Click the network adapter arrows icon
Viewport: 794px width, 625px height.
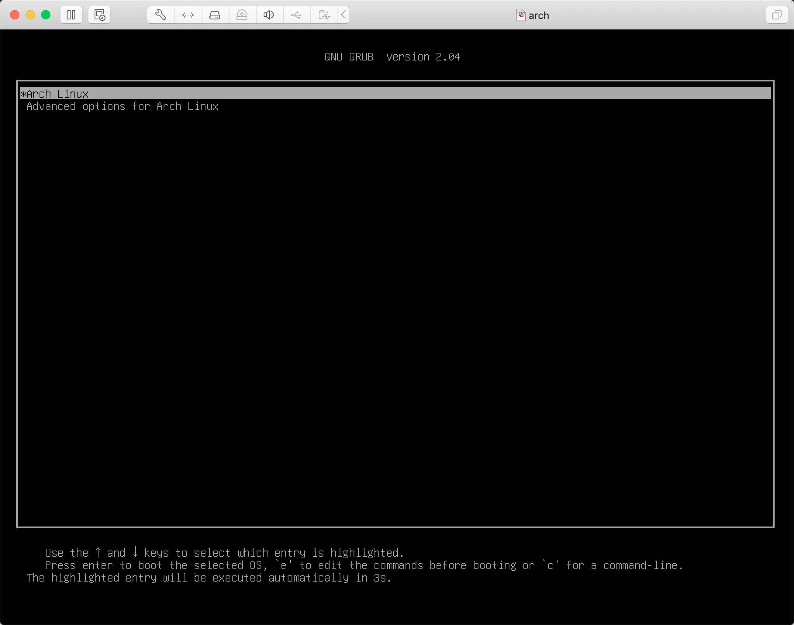click(188, 15)
